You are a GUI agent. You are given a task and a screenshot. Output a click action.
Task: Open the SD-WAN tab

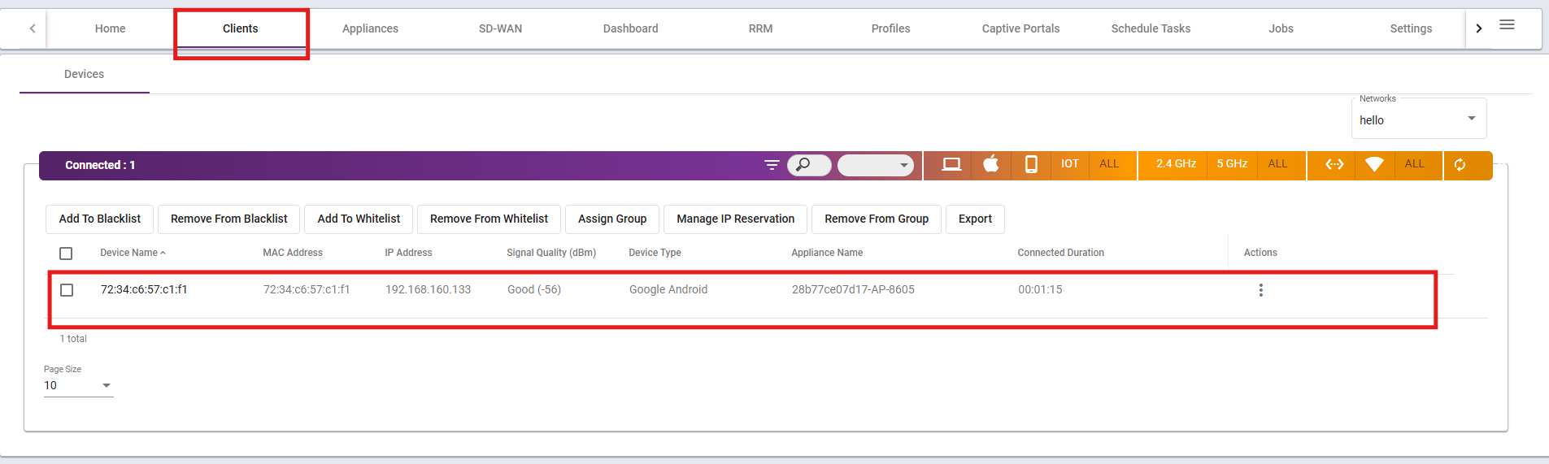[x=500, y=28]
